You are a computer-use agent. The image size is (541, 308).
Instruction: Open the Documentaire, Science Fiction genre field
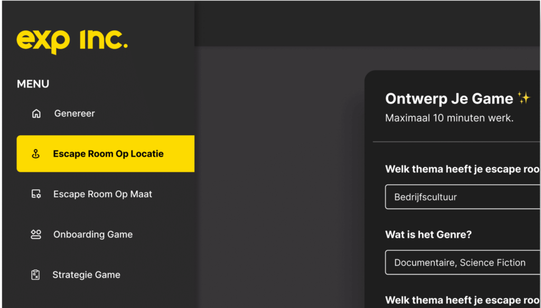(x=463, y=263)
